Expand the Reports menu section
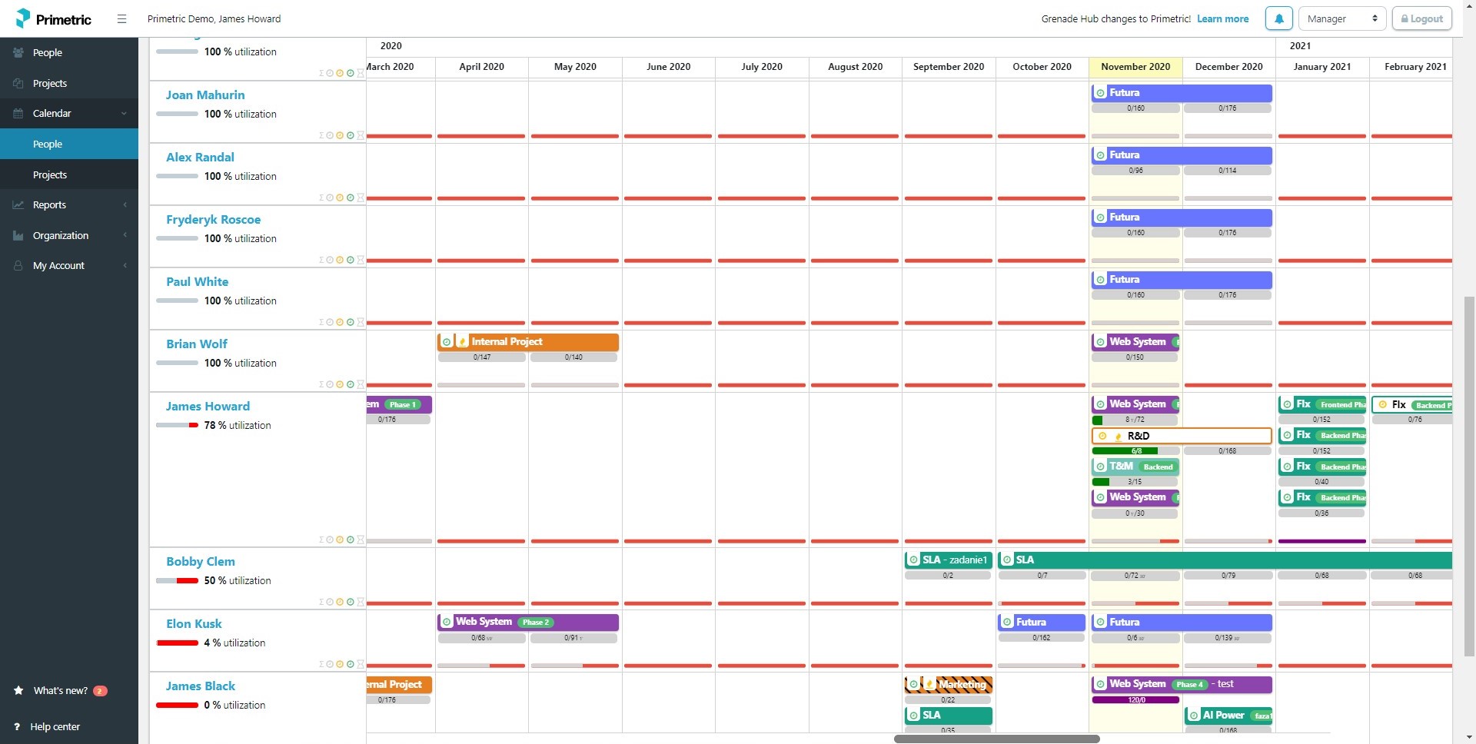 point(69,205)
